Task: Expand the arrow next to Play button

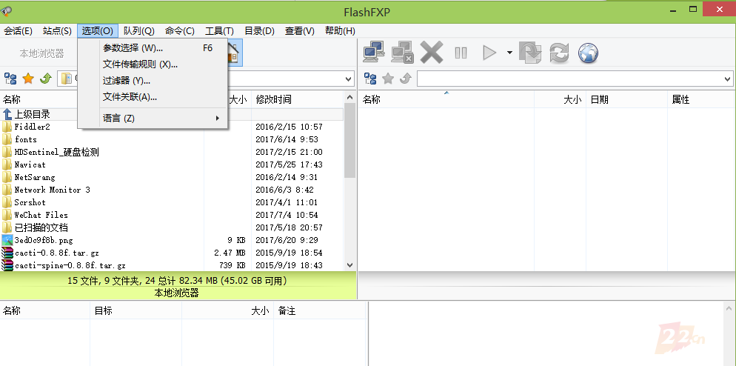Action: point(509,53)
